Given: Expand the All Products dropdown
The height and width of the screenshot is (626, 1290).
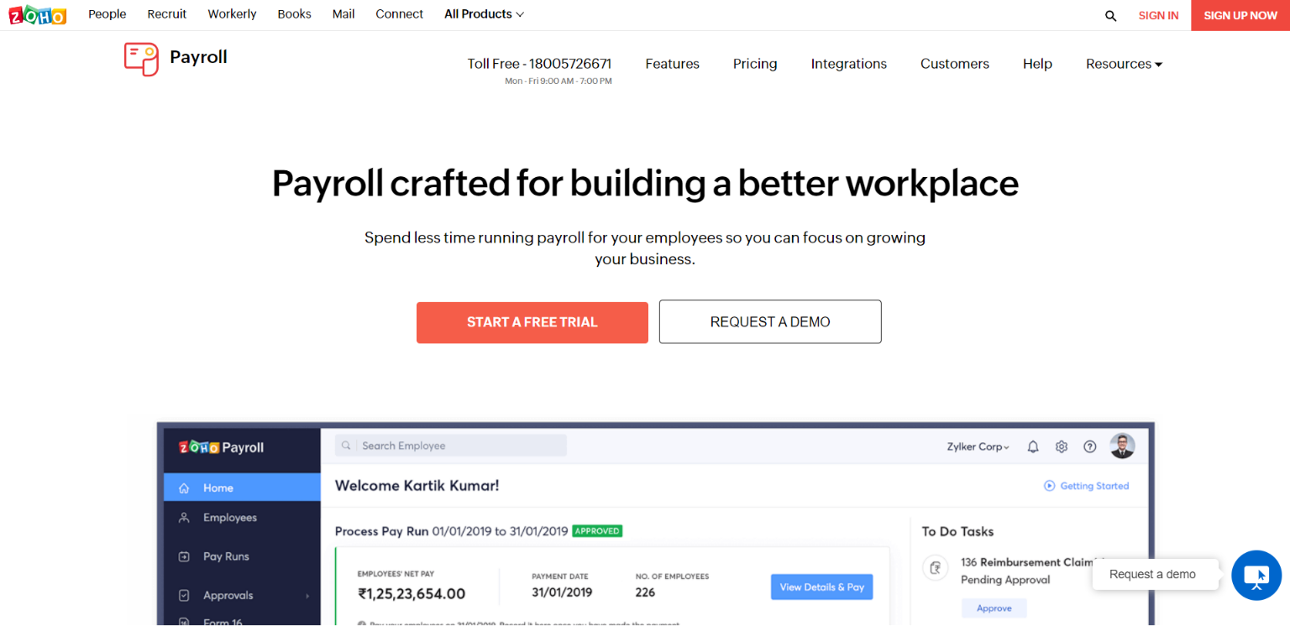Looking at the screenshot, I should (x=485, y=14).
